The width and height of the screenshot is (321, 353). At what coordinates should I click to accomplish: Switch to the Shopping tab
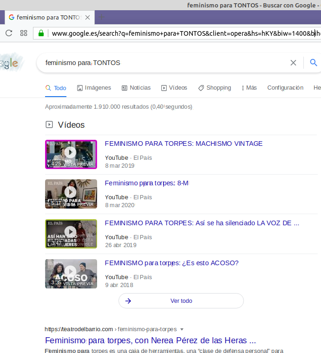click(x=215, y=88)
